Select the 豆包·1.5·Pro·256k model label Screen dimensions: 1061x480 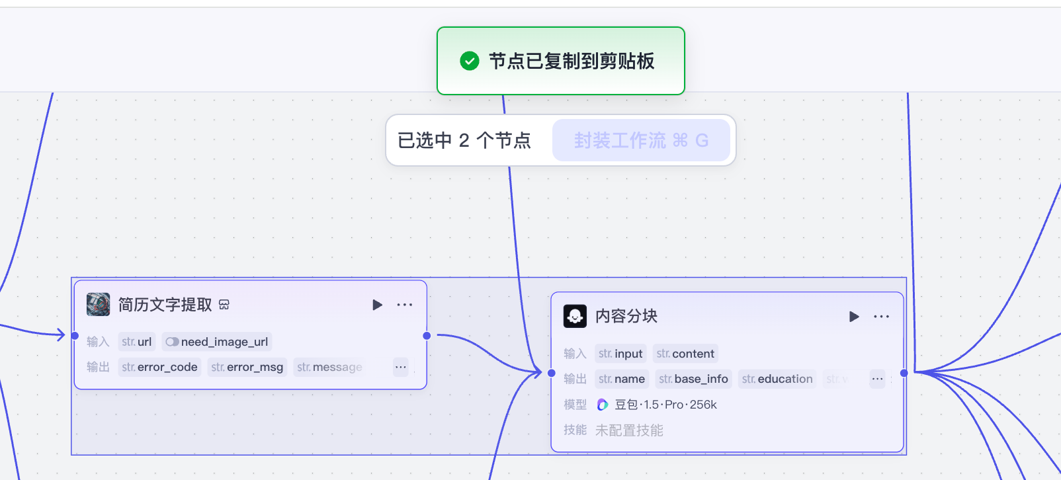pyautogui.click(x=665, y=405)
